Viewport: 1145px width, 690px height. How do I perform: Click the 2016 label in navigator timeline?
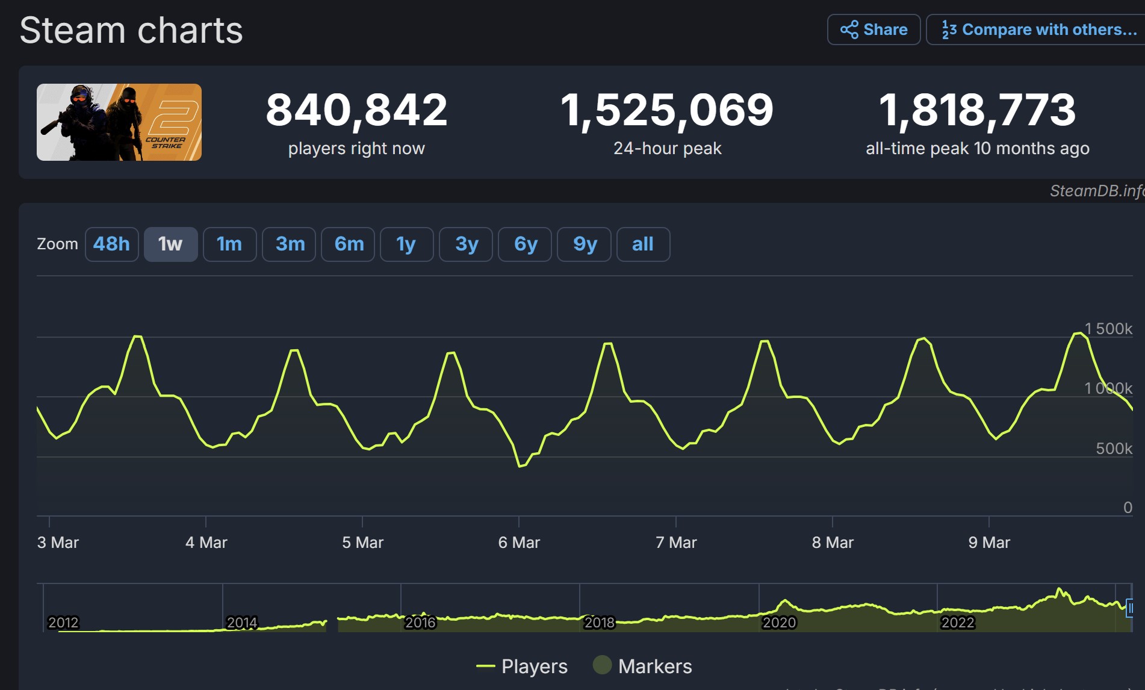420,622
